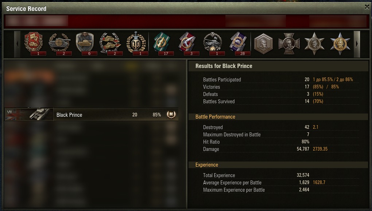
Task: Select the iron cross portrait medal
Action: 289,44
